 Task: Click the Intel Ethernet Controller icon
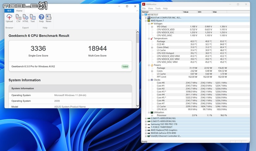pos(149,136)
